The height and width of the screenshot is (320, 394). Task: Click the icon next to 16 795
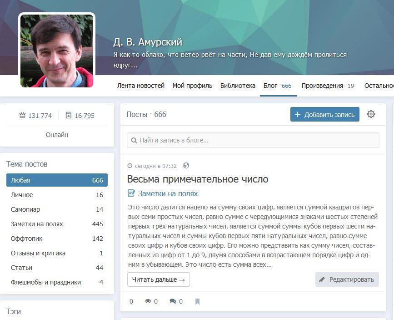(69, 116)
